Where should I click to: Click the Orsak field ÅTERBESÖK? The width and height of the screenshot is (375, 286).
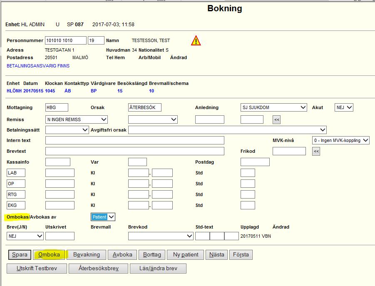(x=145, y=107)
